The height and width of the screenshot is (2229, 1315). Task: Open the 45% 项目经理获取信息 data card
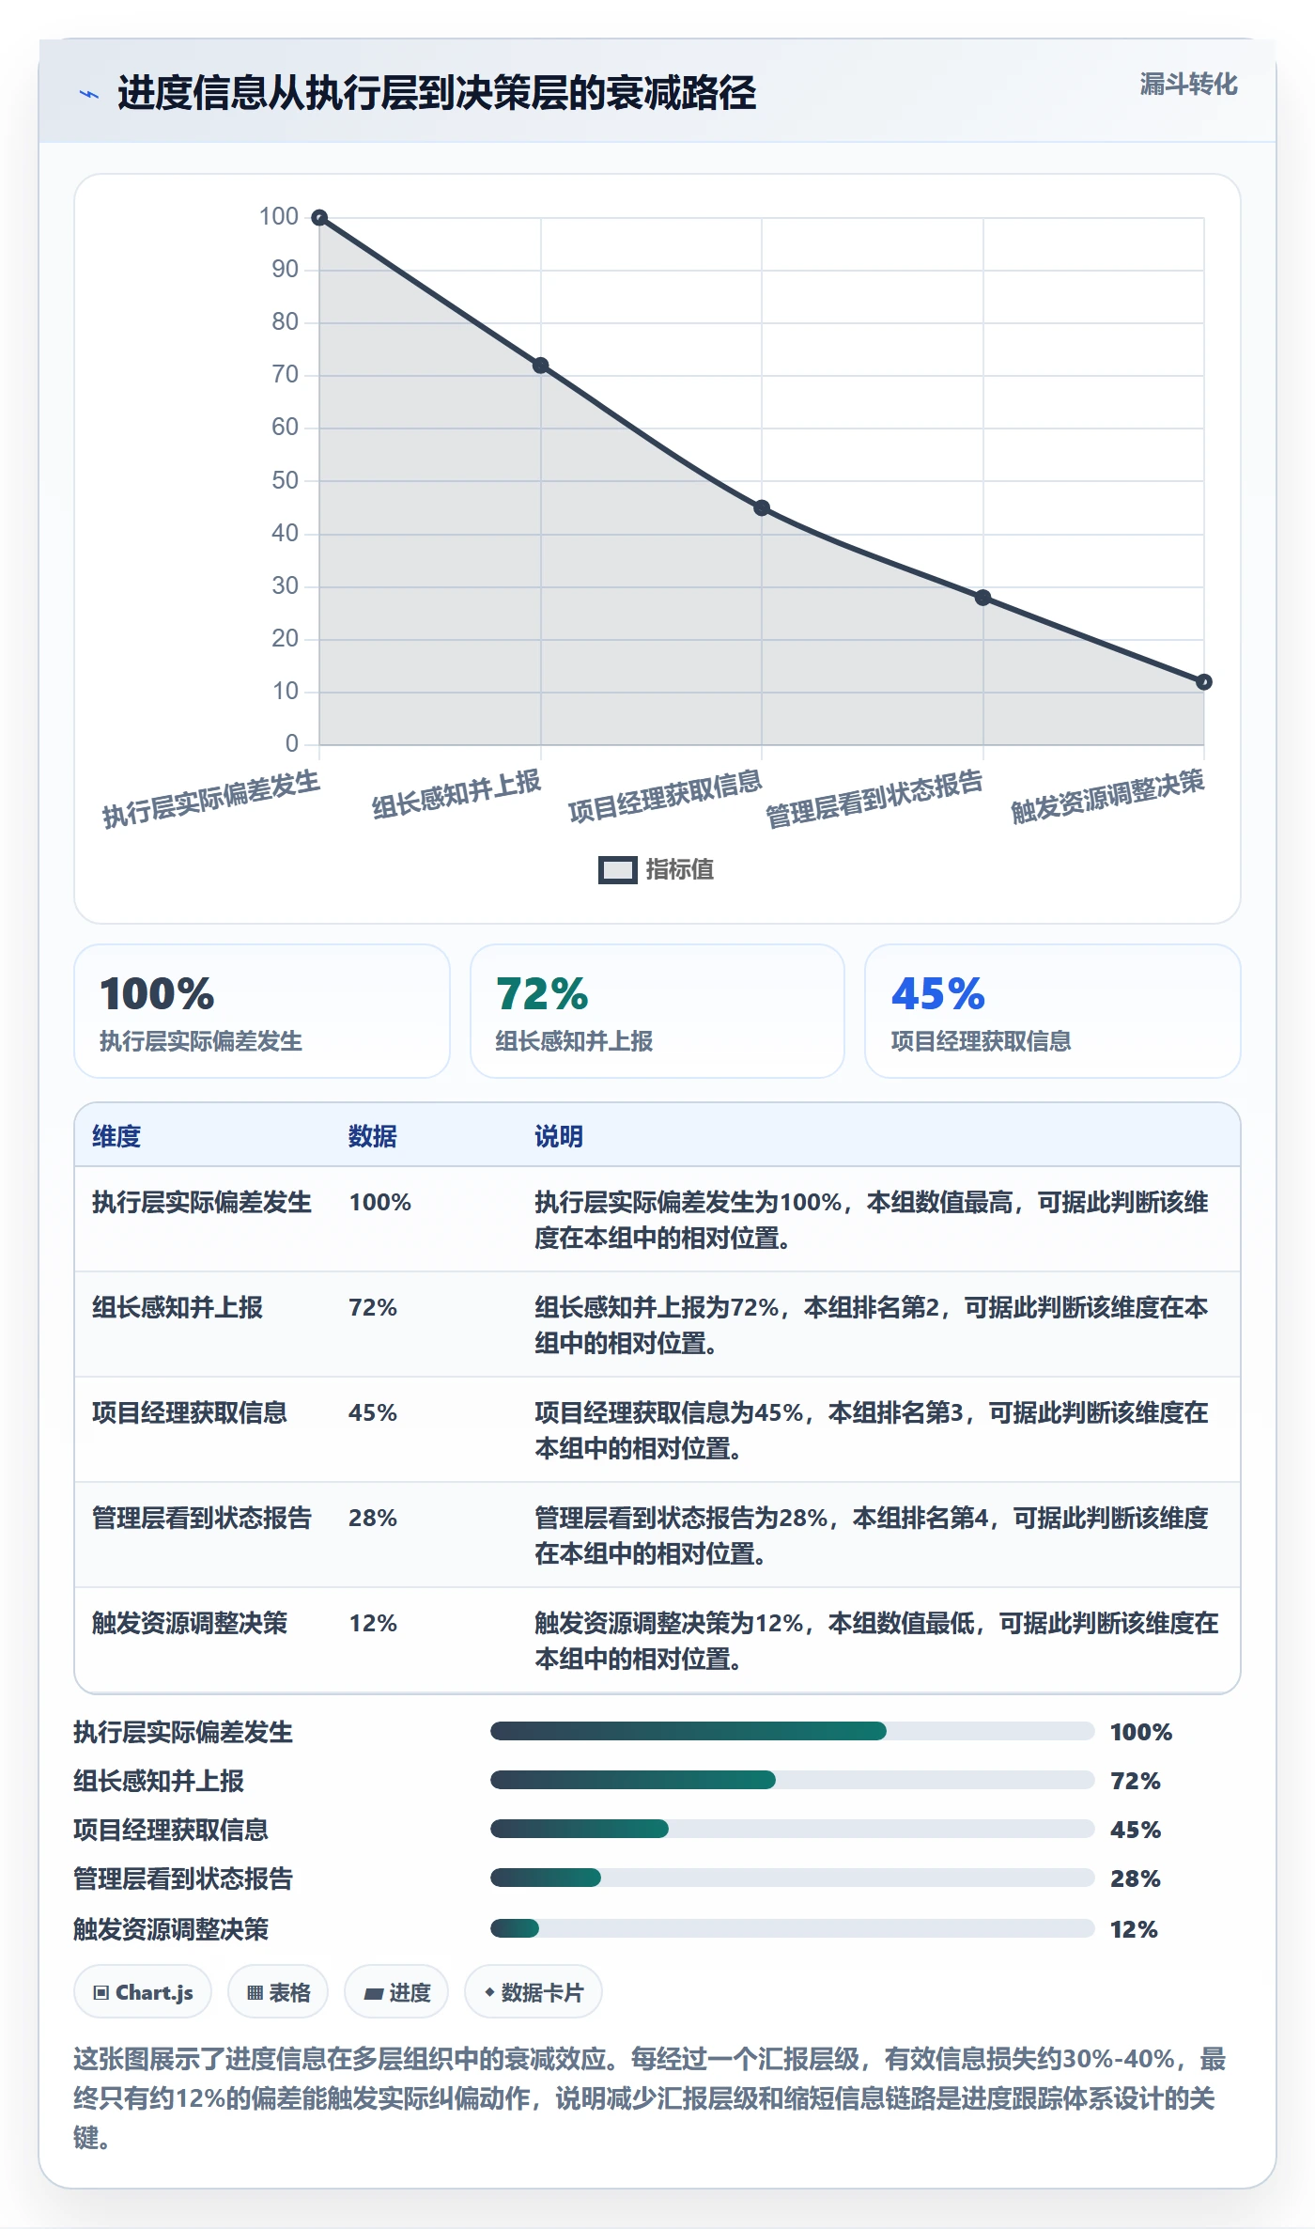coord(1053,1011)
